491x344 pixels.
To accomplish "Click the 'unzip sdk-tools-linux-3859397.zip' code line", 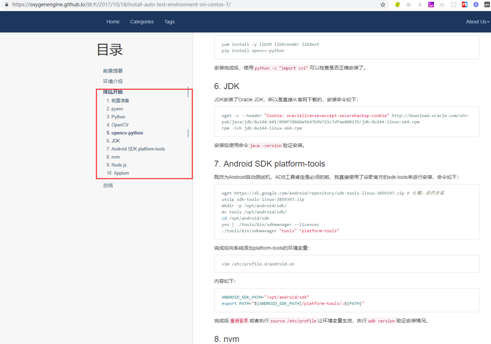I will pyautogui.click(x=263, y=199).
